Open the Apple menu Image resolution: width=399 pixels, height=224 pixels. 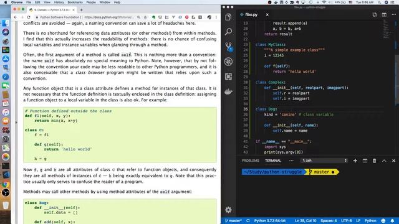click(6, 2)
